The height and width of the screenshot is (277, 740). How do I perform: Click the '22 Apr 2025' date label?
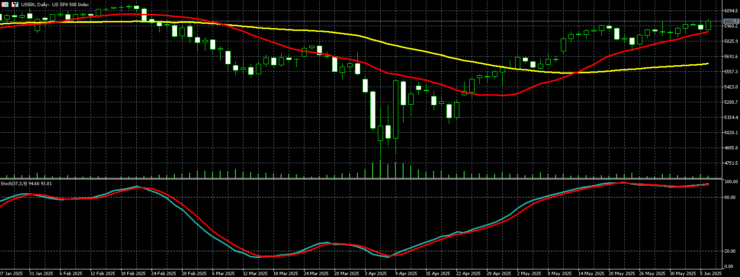tap(467, 274)
